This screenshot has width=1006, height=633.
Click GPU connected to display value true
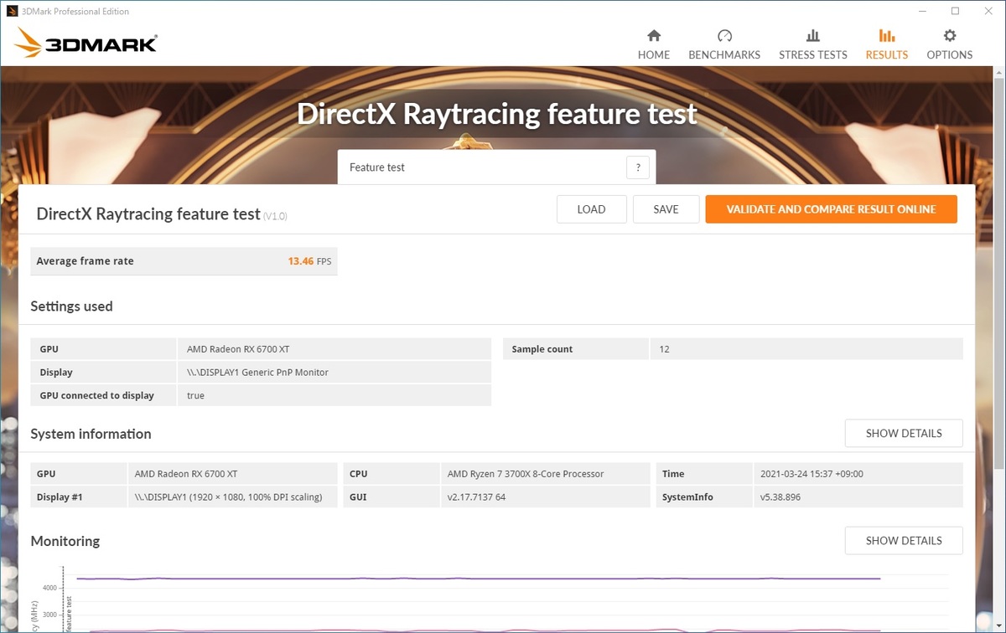[195, 396]
